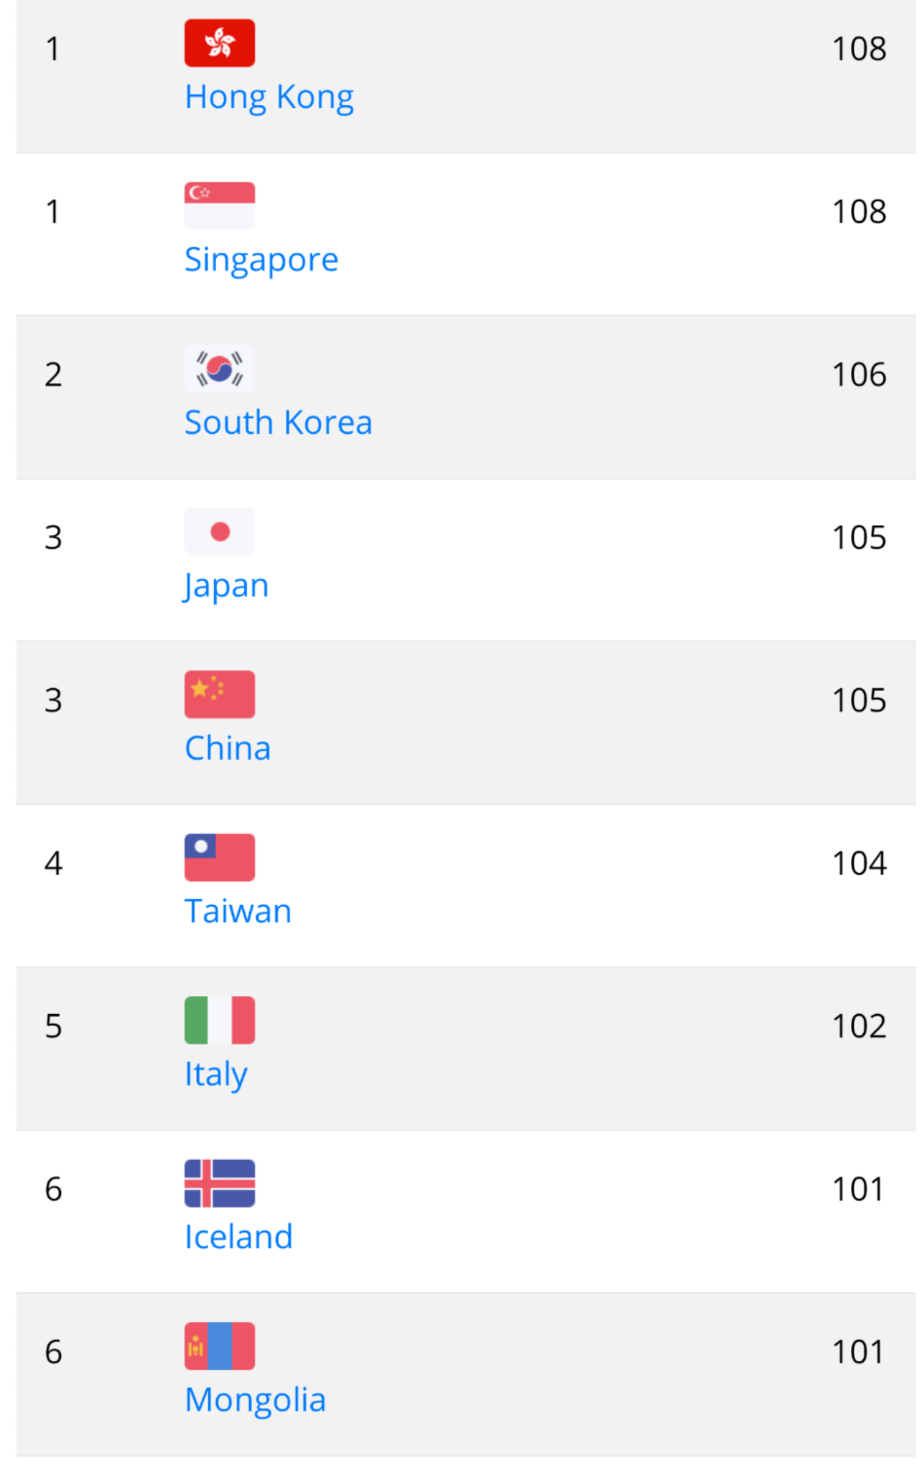This screenshot has width=922, height=1471.
Task: Click the Hong Kong flag icon
Action: coord(219,43)
